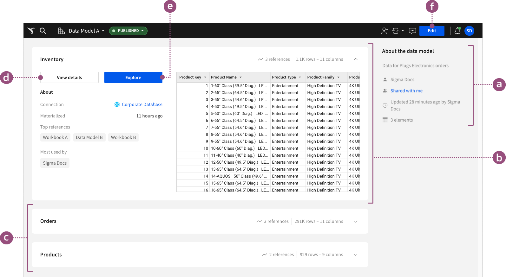Collapse the Inventory section
506x277 pixels.
(x=356, y=59)
